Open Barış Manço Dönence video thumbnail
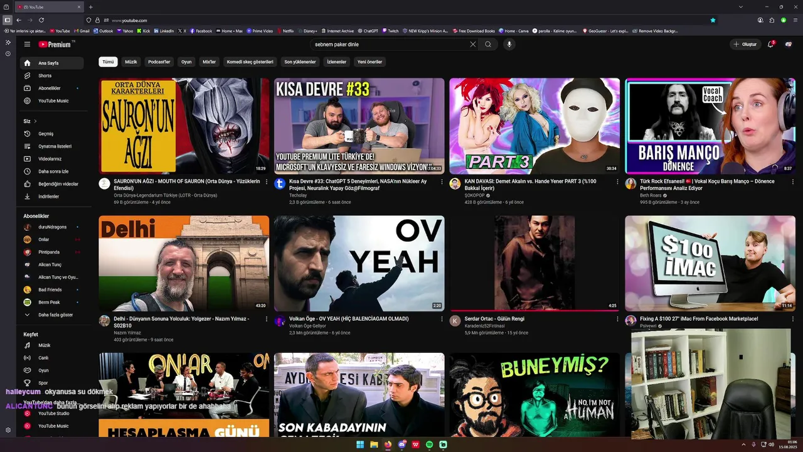Image resolution: width=803 pixels, height=452 pixels. click(710, 126)
